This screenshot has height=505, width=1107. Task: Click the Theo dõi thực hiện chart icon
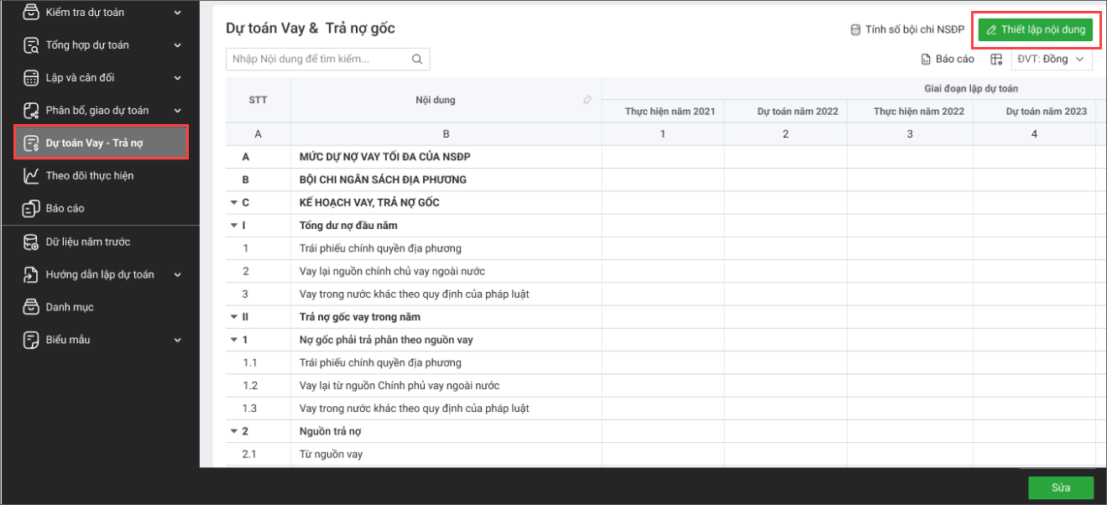[31, 175]
